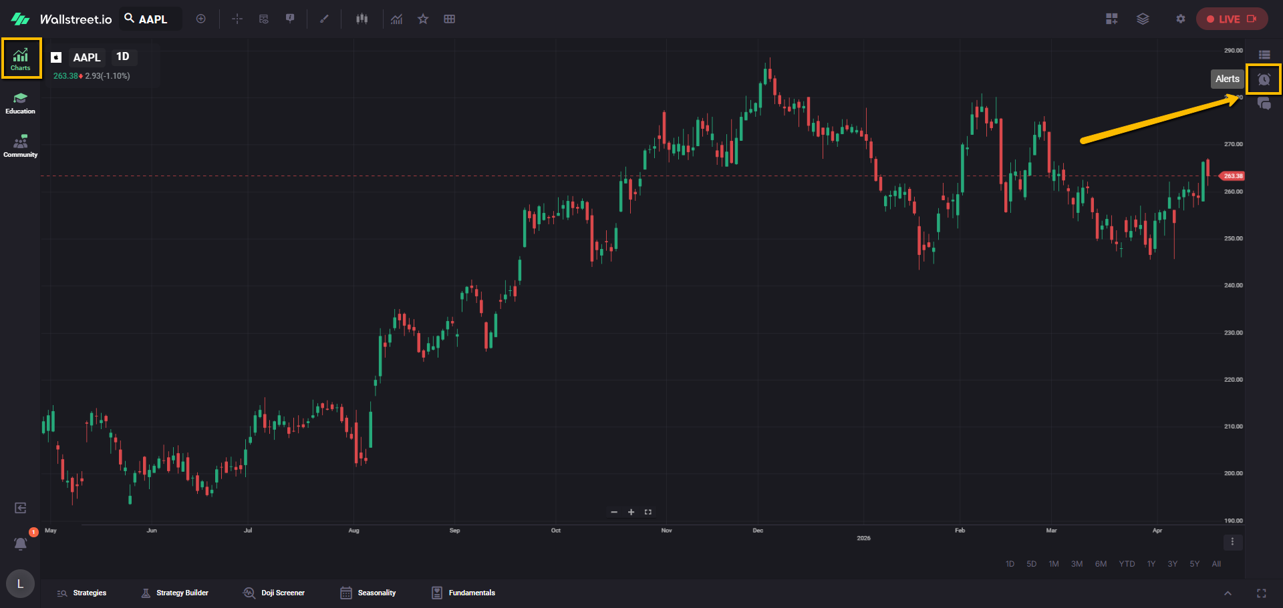Open the chat bubbles icon
Image resolution: width=1283 pixels, height=608 pixels.
pos(1264,103)
